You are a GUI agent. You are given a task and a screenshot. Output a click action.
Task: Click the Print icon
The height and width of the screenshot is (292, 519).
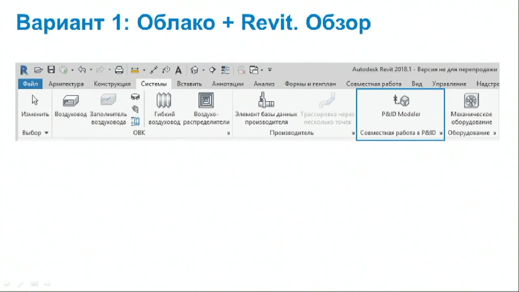[x=119, y=70]
